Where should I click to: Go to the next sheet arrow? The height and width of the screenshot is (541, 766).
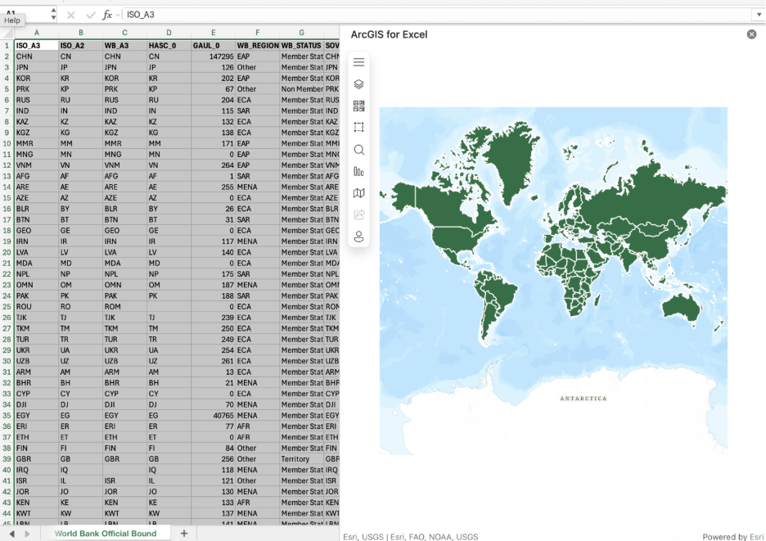click(x=27, y=534)
